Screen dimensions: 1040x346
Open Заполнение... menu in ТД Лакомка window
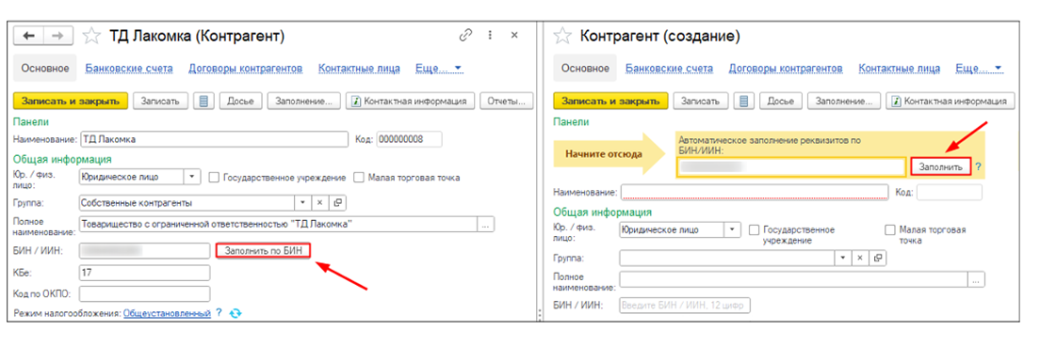304,102
